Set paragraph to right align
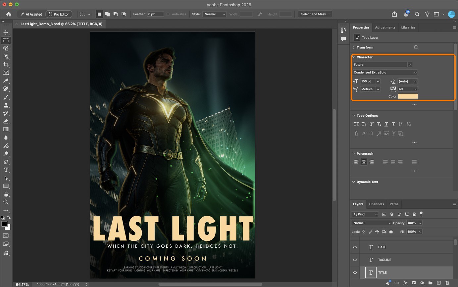Viewport: 458px width, 287px height. (x=371, y=162)
